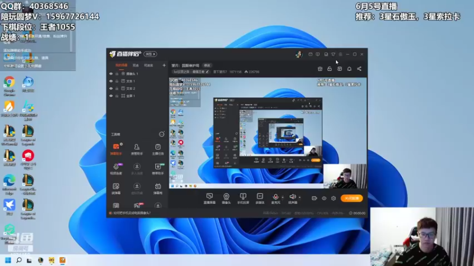Add 直播屏幕 screen capture source

click(210, 199)
